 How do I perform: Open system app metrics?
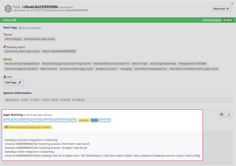tap(105, 120)
